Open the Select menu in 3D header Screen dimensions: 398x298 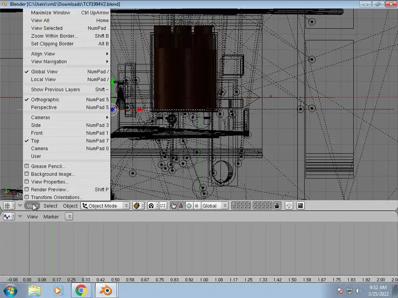click(50, 206)
